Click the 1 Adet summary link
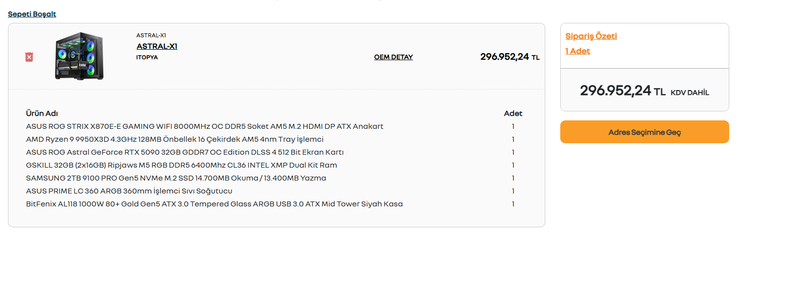The height and width of the screenshot is (291, 798). coord(578,51)
